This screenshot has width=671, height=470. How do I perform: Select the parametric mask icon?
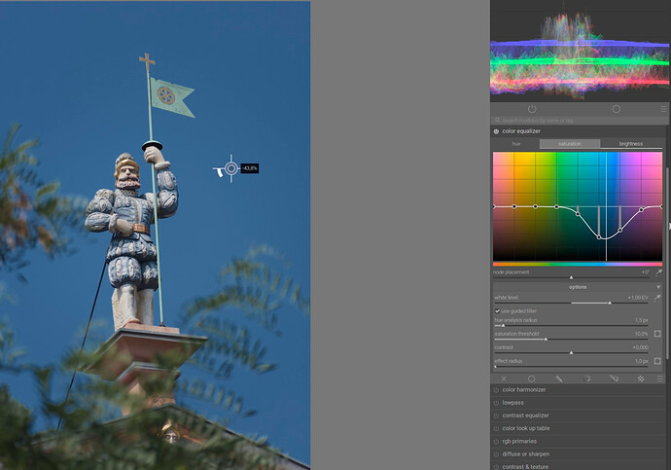[x=586, y=379]
